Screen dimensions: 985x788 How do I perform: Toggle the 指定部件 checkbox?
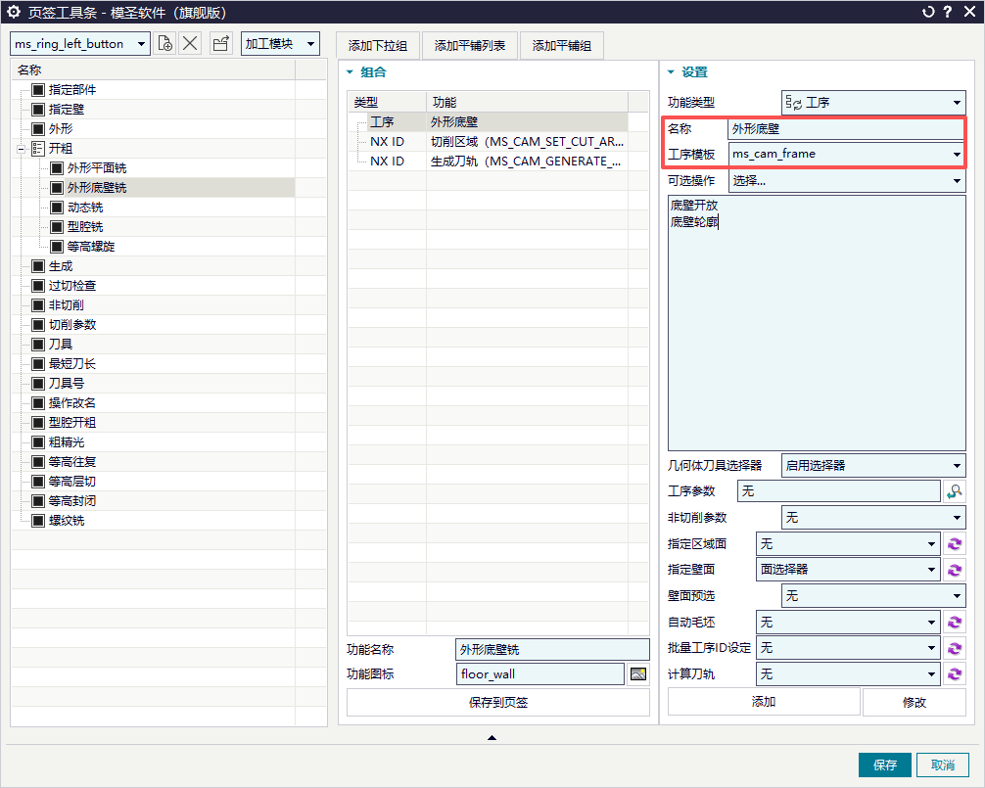[x=37, y=90]
